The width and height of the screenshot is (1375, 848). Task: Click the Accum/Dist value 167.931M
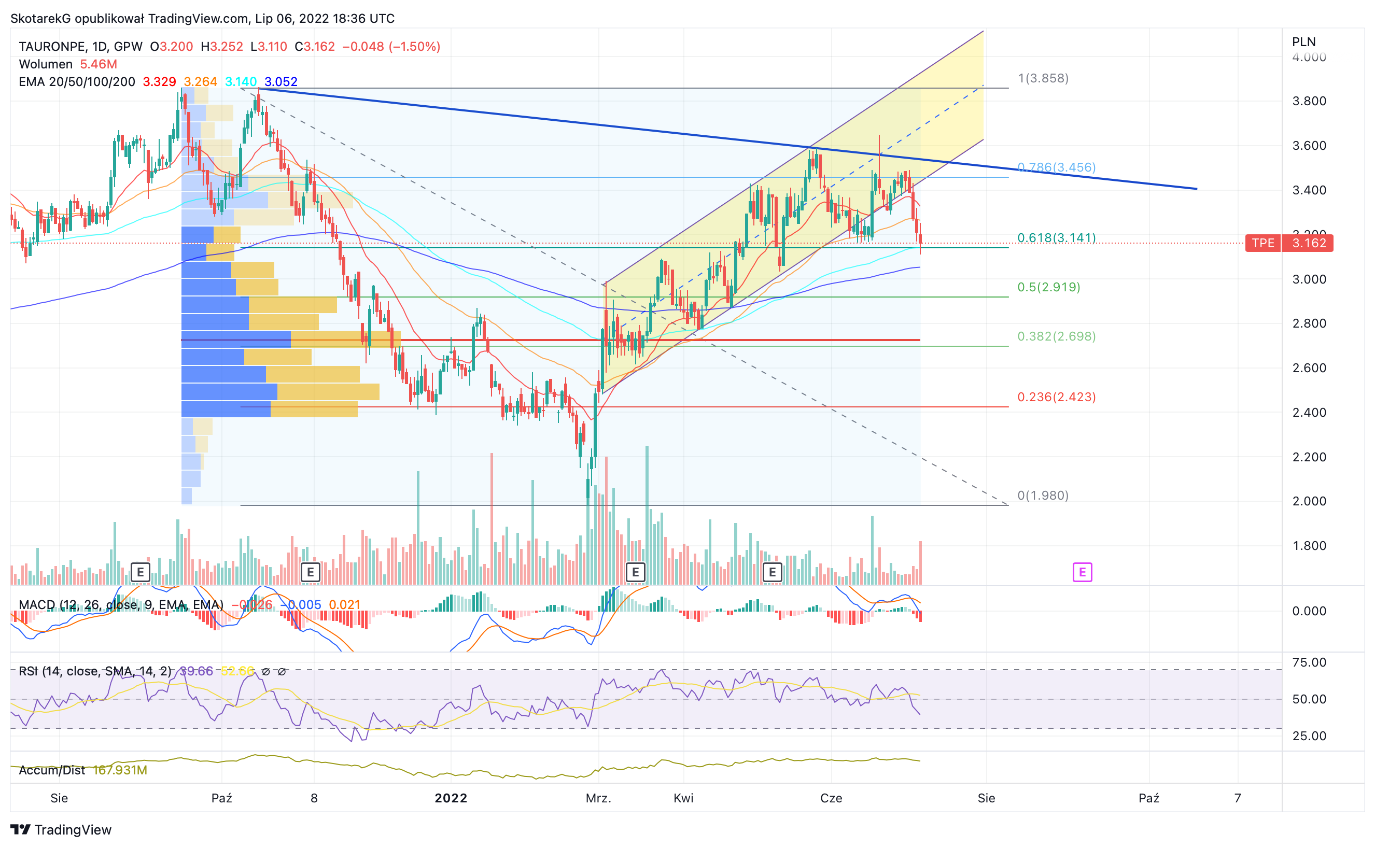120,770
